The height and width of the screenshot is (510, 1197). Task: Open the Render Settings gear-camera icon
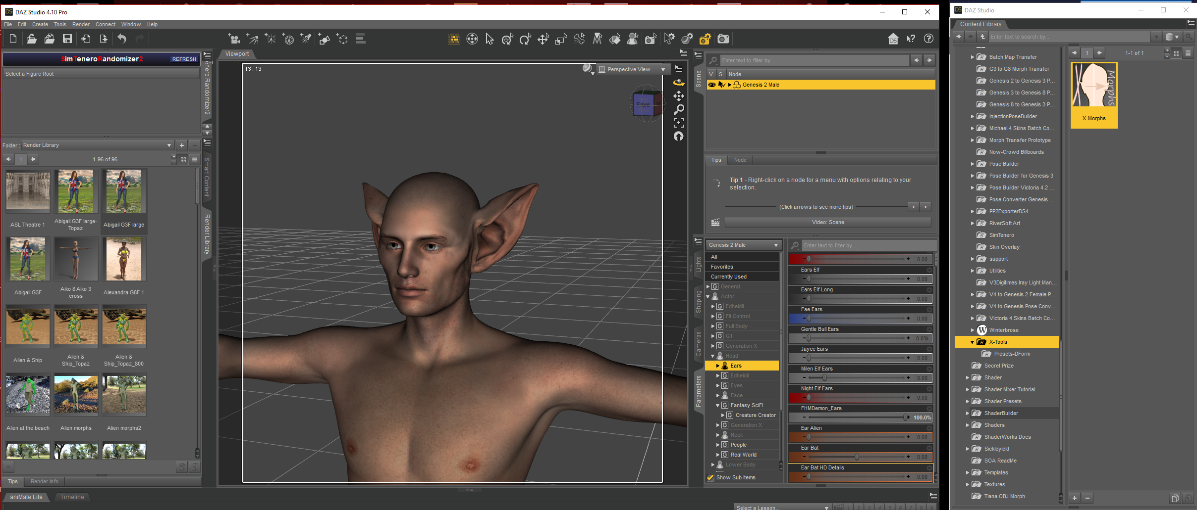pyautogui.click(x=705, y=39)
